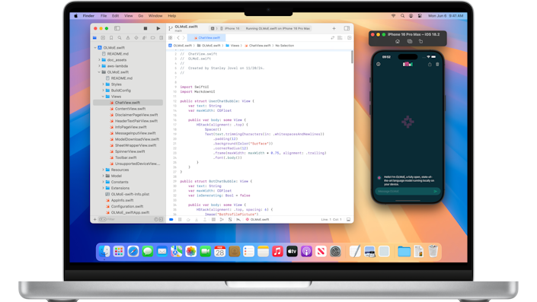Select the Project navigator folder icon
Viewport: 537px width, 302px height.
(x=94, y=38)
